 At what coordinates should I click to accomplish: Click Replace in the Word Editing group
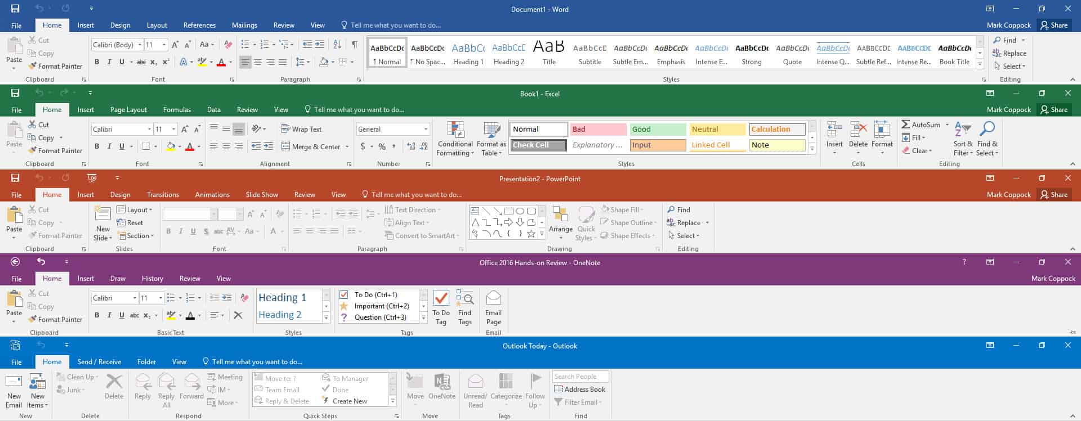(1009, 53)
